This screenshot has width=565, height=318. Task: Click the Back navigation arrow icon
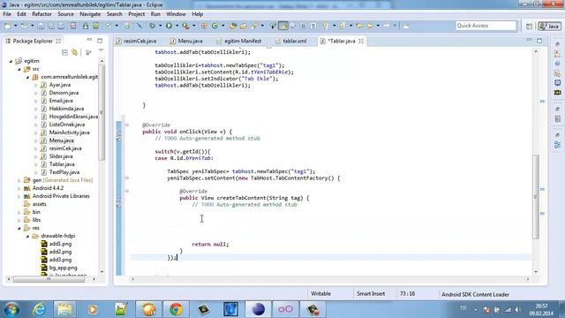(x=370, y=26)
